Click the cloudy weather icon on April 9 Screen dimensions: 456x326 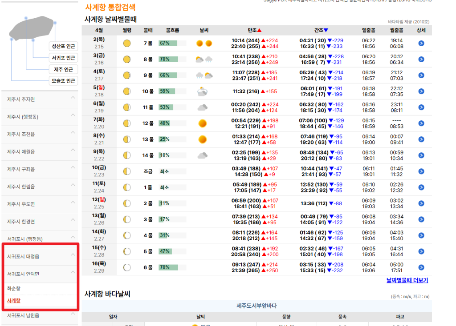[203, 155]
